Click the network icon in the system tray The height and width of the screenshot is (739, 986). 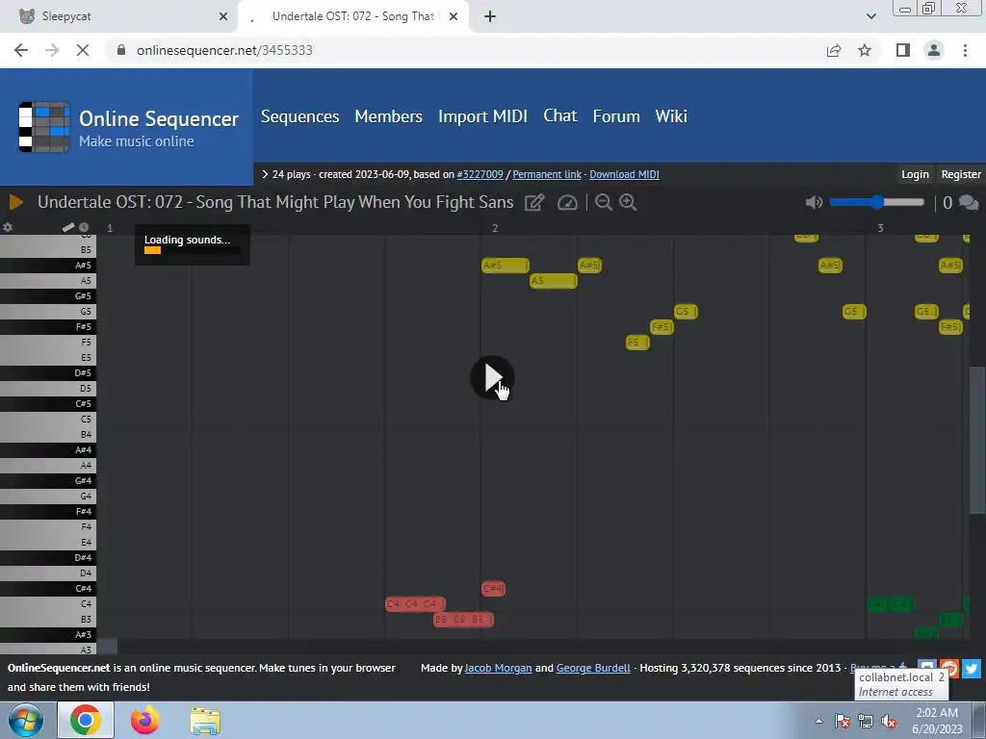866,722
